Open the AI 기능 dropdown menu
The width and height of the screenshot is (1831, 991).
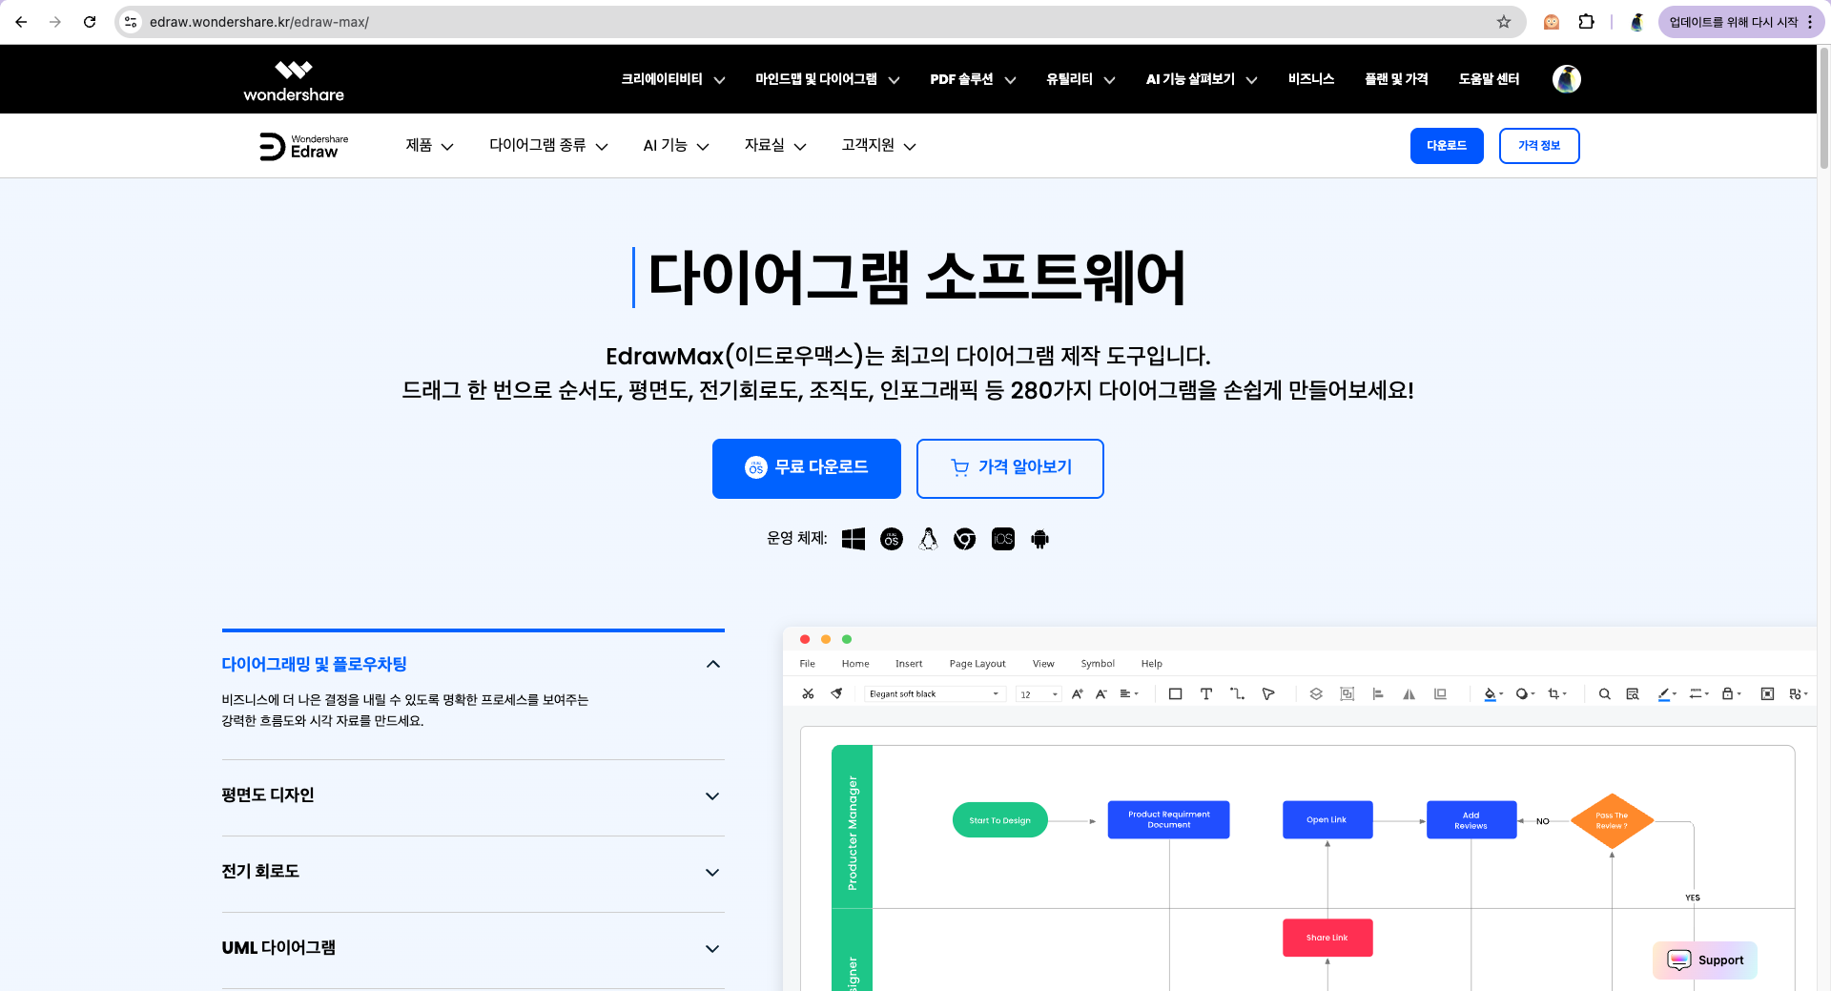(x=675, y=146)
